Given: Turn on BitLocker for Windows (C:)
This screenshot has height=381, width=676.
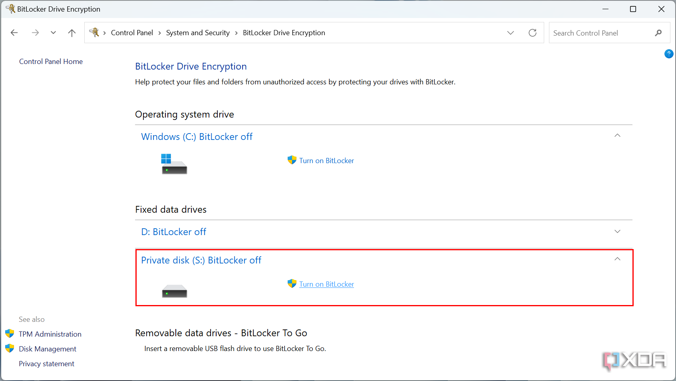Looking at the screenshot, I should [326, 161].
